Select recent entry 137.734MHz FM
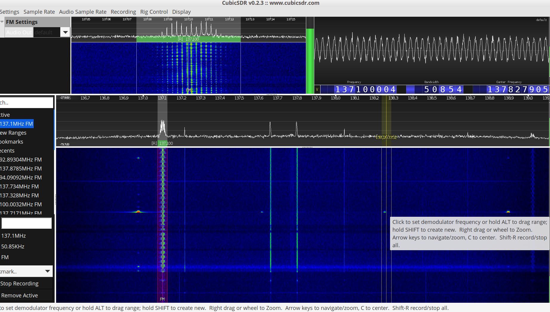The image size is (550, 312). click(19, 186)
